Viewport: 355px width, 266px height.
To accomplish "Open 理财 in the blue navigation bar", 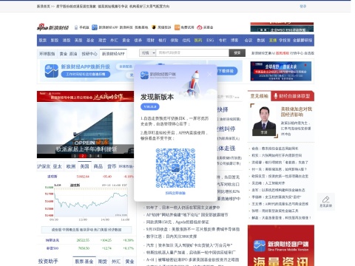I will [150, 41].
